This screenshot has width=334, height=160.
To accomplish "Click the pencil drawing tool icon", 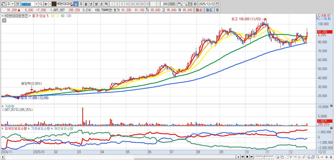I will [x=304, y=157].
